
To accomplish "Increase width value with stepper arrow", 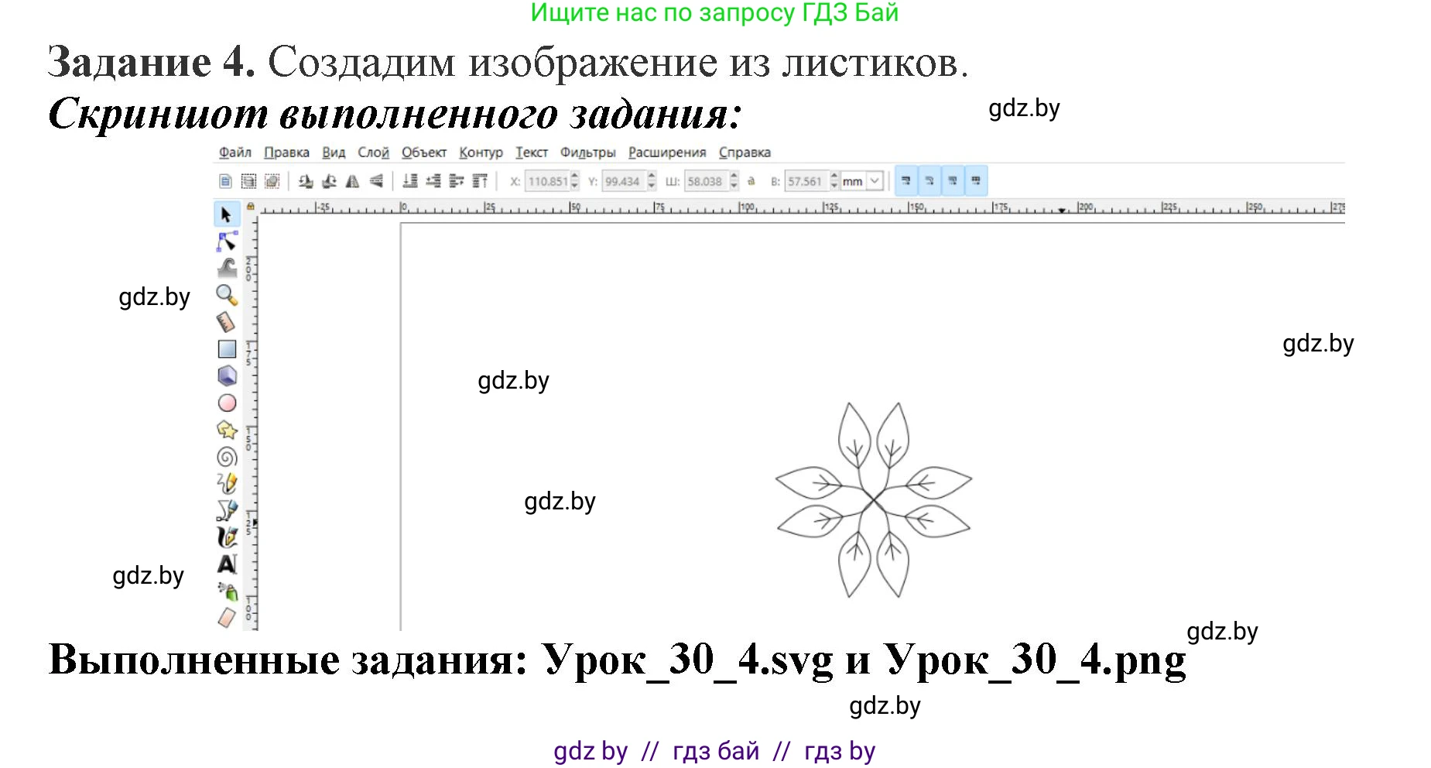I will [733, 177].
